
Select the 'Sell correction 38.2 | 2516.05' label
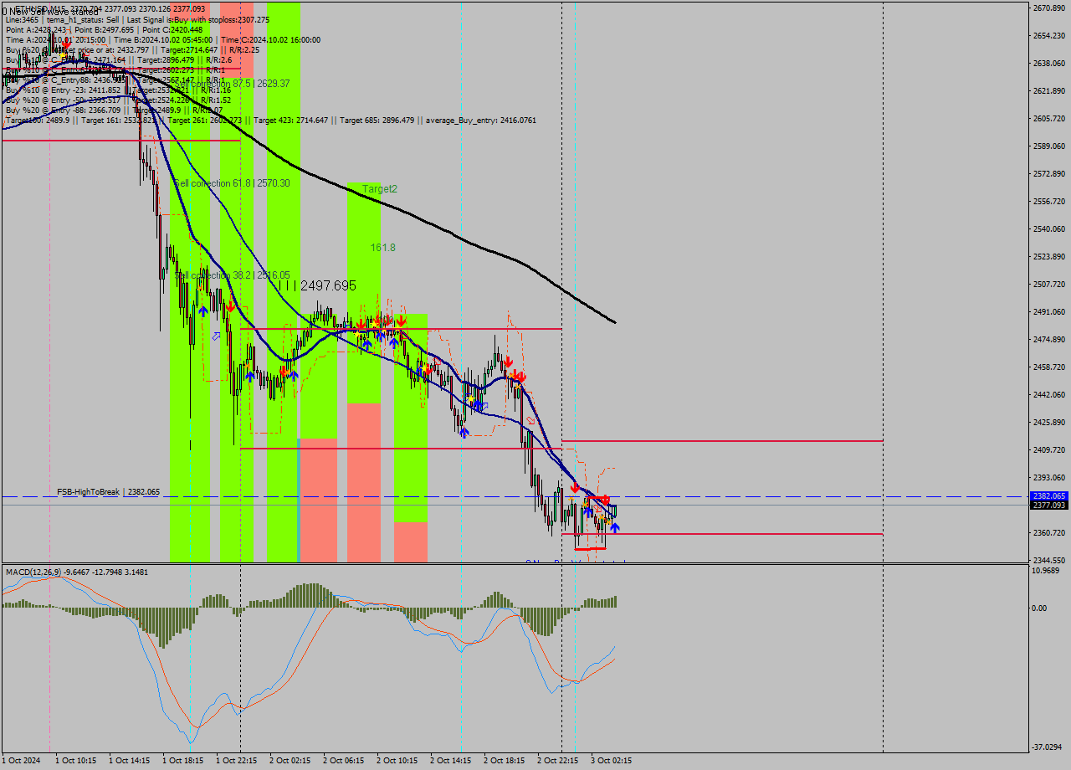click(x=232, y=275)
